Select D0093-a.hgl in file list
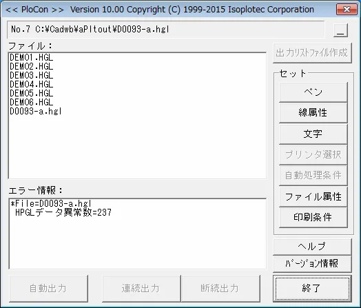Viewport: 361px width, 308px height. [36, 112]
